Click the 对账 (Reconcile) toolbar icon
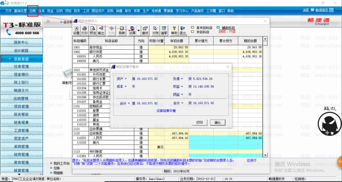The image size is (342, 182). (156, 30)
